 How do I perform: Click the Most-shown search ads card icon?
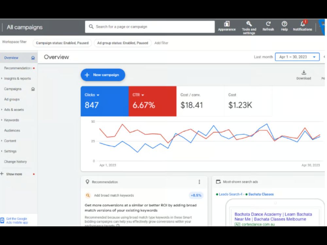pyautogui.click(x=218, y=182)
